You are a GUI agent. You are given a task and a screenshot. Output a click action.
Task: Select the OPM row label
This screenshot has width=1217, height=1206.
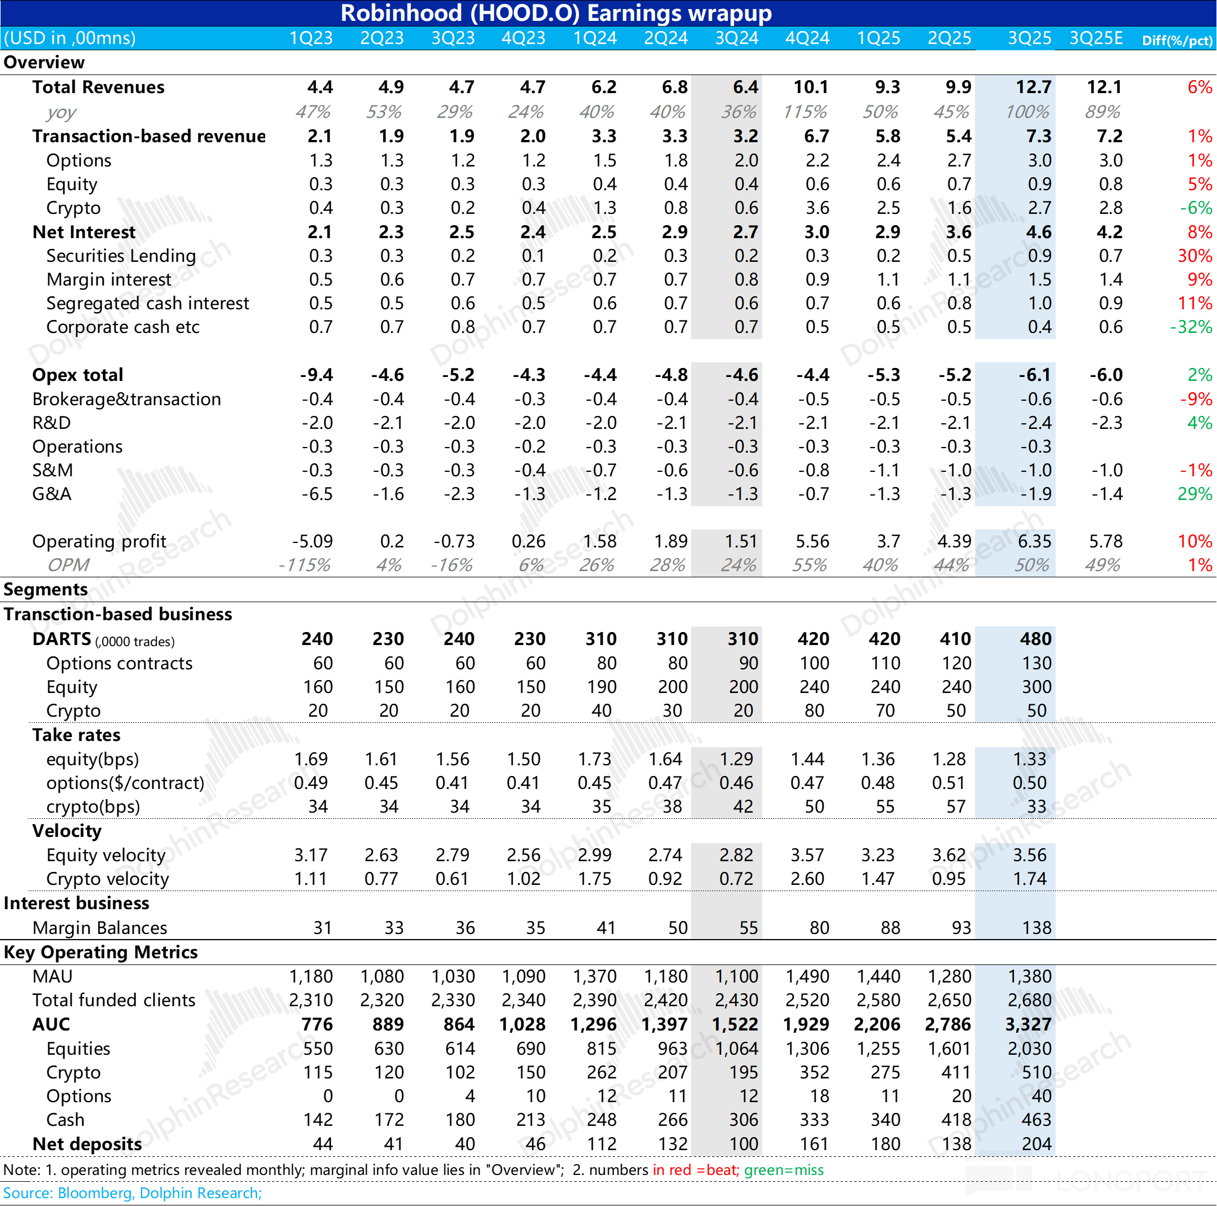[69, 564]
